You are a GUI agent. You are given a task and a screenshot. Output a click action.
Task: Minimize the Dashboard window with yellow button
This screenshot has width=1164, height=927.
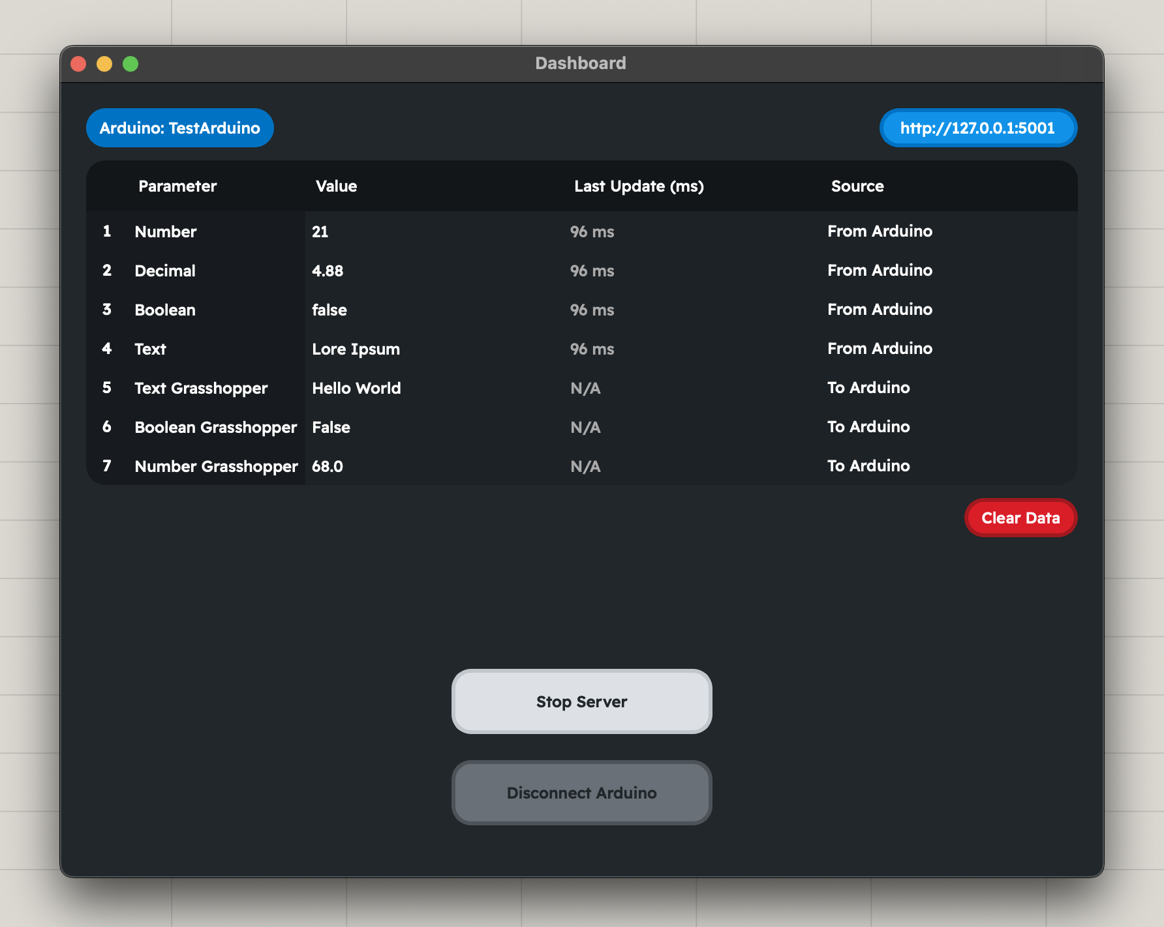point(104,64)
